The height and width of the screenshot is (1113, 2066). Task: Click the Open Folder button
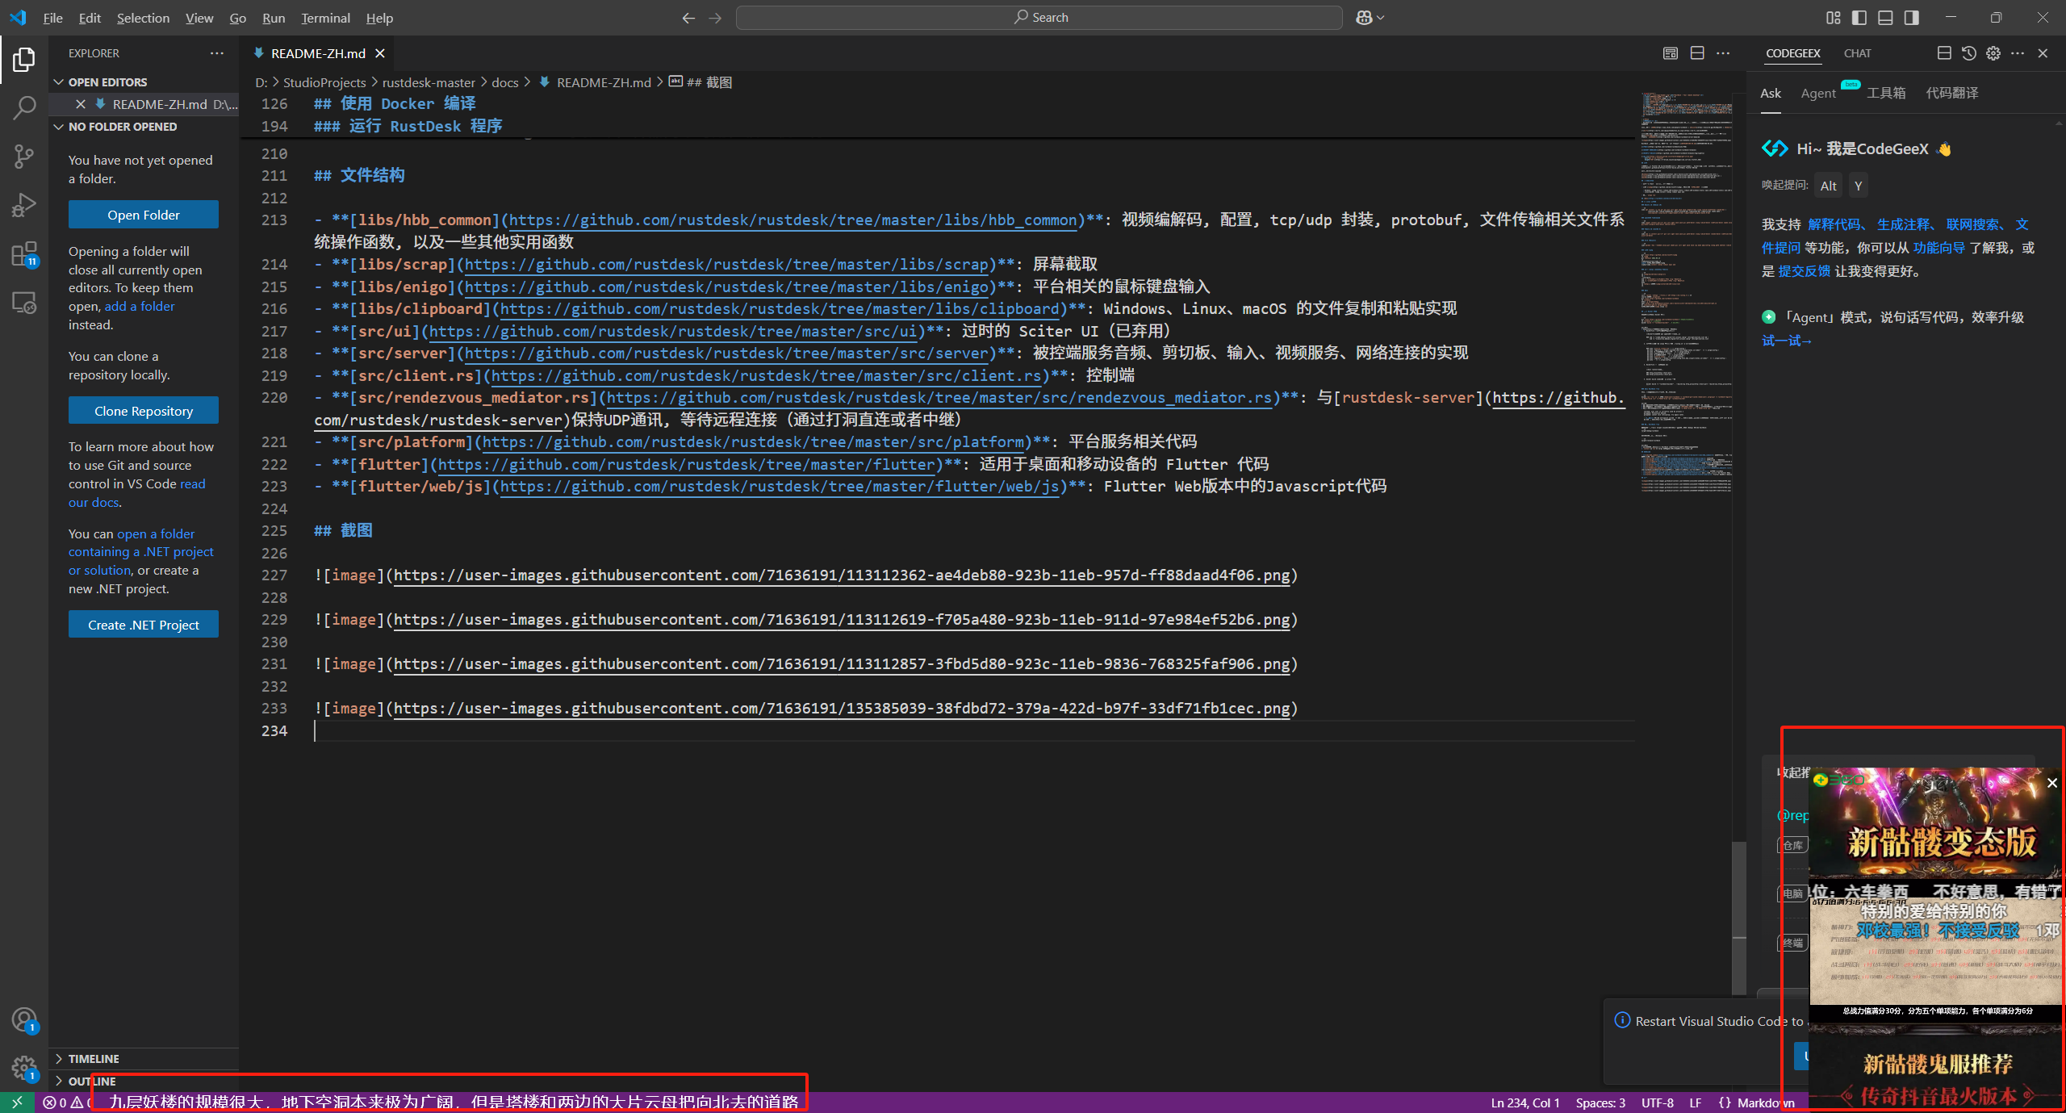144,215
